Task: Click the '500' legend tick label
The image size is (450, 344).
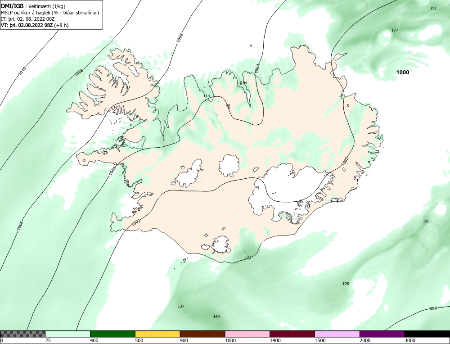Action: (139, 340)
